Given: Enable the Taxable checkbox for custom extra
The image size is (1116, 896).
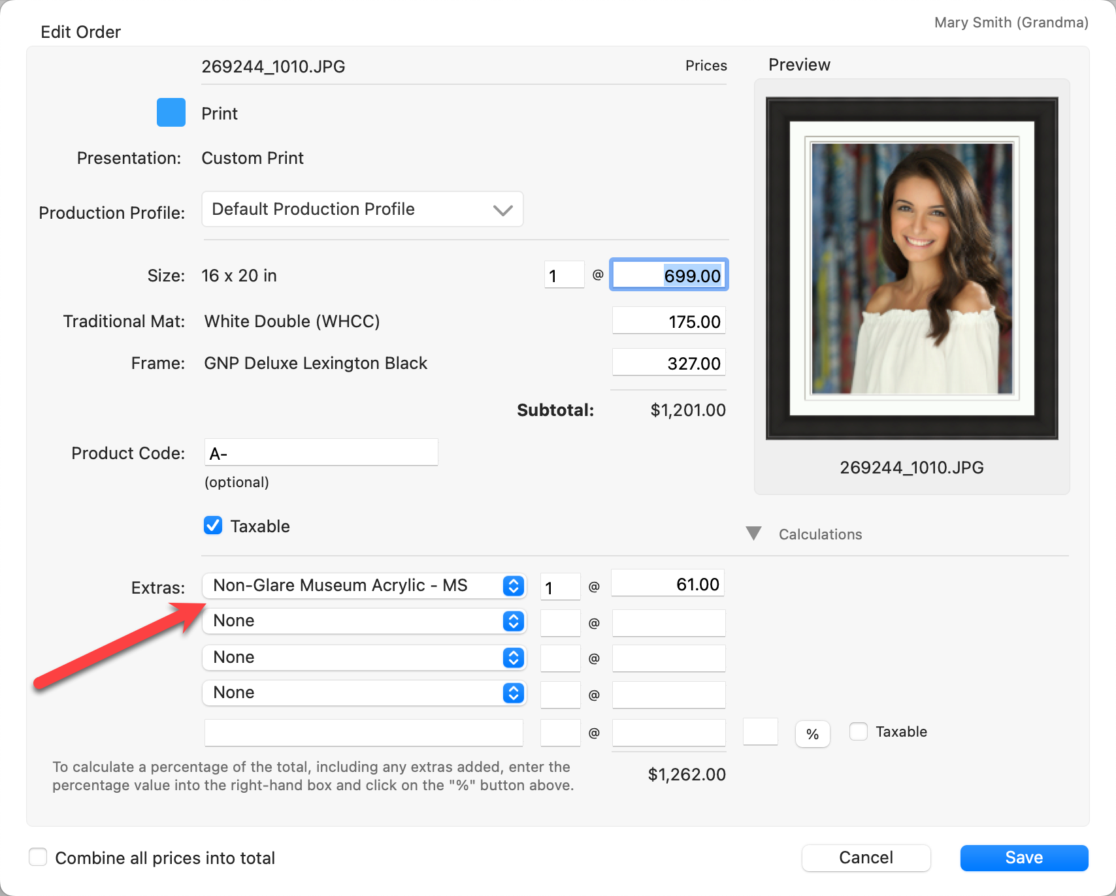Looking at the screenshot, I should click(859, 731).
